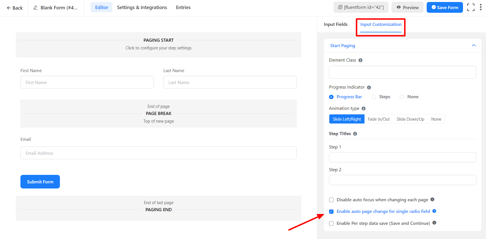
Task: Click the info icon next to Animation type
Action: point(364,108)
